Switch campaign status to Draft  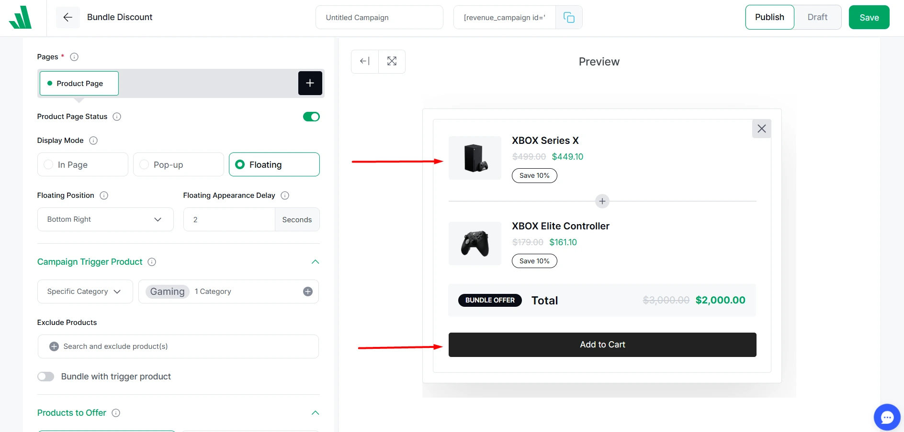click(817, 17)
